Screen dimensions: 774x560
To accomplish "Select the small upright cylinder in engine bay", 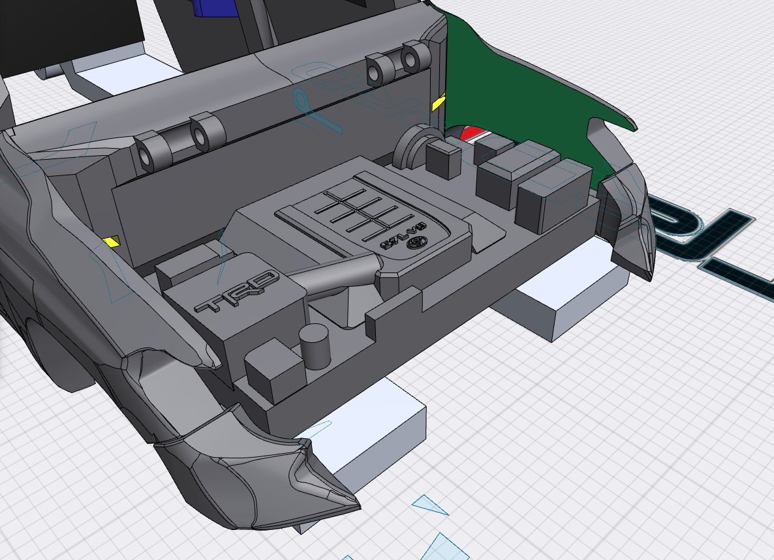I will pos(315,346).
